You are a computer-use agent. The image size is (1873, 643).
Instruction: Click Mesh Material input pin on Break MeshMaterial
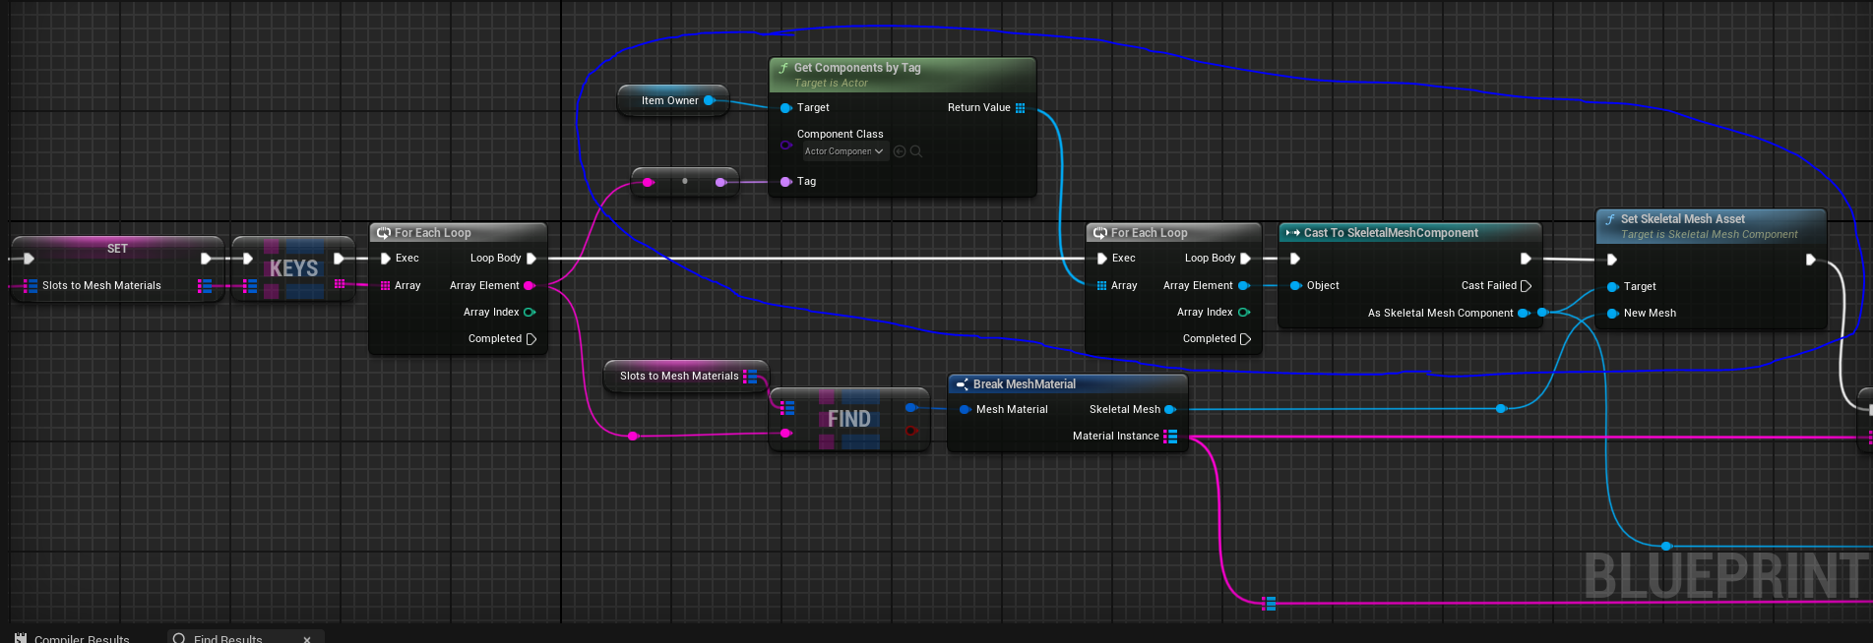(966, 410)
